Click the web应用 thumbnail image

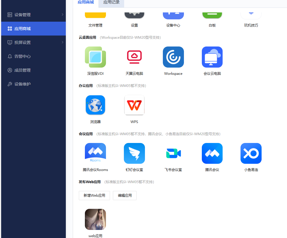pos(95,219)
